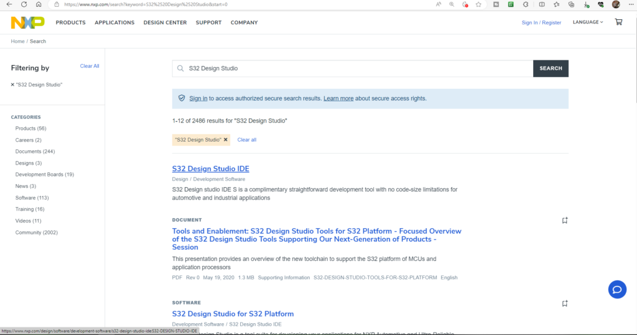Click the live chat bubble icon

click(x=617, y=289)
